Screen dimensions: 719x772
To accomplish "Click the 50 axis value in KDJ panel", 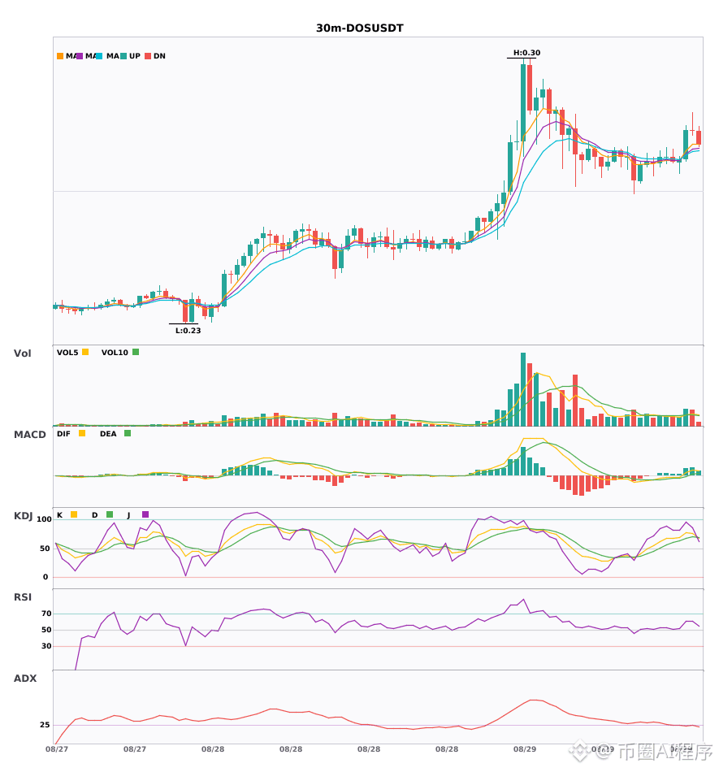I will [x=45, y=549].
